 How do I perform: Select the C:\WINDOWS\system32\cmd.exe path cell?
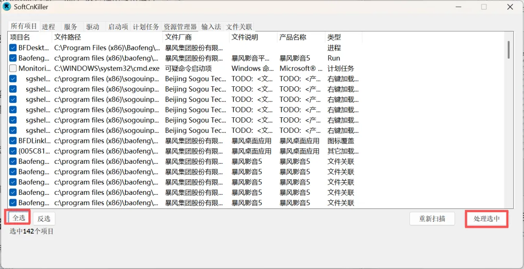click(107, 68)
